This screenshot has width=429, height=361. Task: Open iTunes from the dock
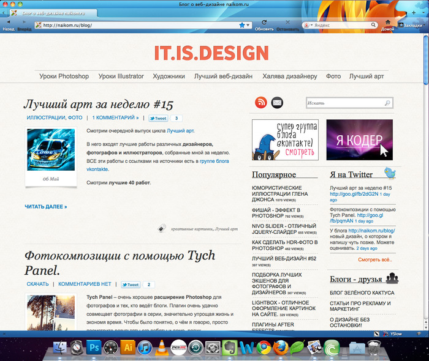coord(145,348)
